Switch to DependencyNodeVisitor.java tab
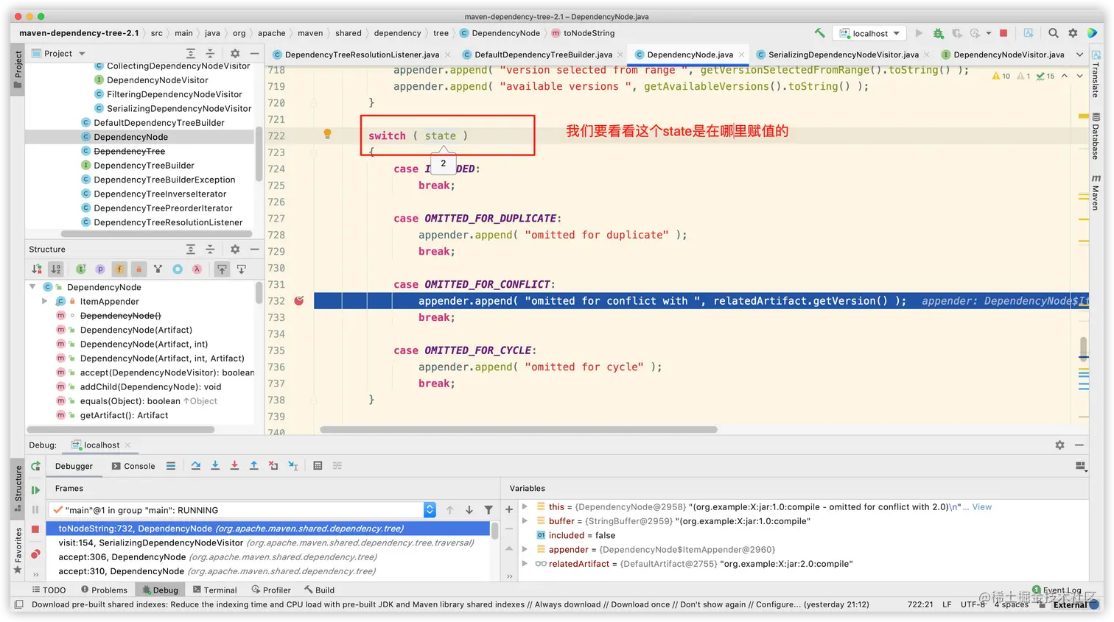Image resolution: width=1114 pixels, height=622 pixels. [x=1003, y=54]
